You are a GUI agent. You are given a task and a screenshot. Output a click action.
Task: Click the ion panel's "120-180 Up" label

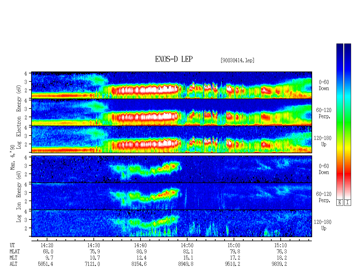click(x=323, y=225)
